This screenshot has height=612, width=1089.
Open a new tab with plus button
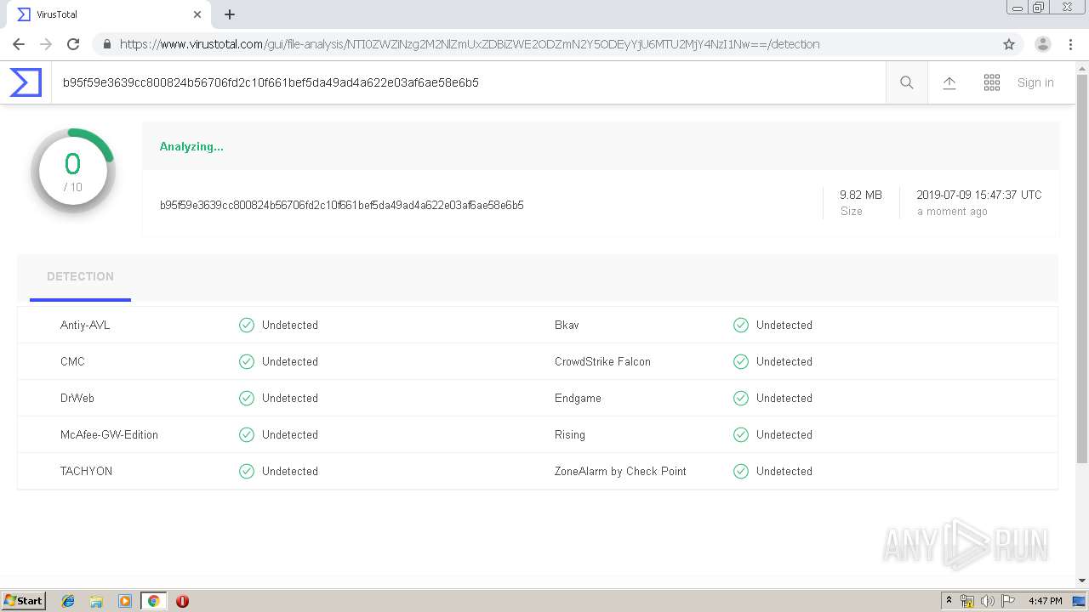[x=230, y=14]
